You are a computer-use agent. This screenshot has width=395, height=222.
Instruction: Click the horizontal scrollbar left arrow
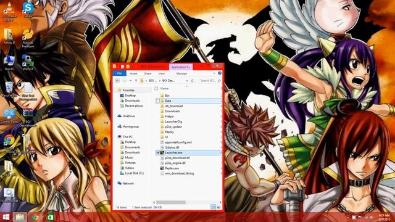click(x=154, y=202)
